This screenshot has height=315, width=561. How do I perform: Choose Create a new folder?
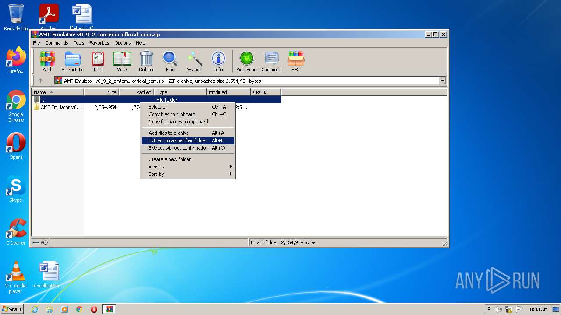188,159
